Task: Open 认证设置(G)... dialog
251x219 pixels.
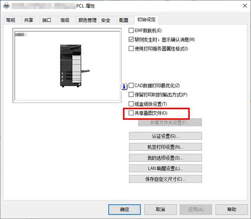Action: (165, 136)
